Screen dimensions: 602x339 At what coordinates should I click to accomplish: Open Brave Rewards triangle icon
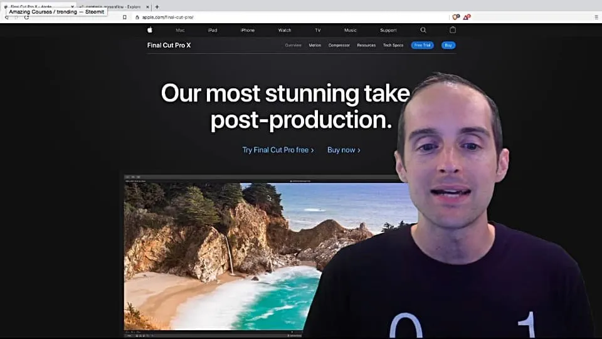coord(467,17)
